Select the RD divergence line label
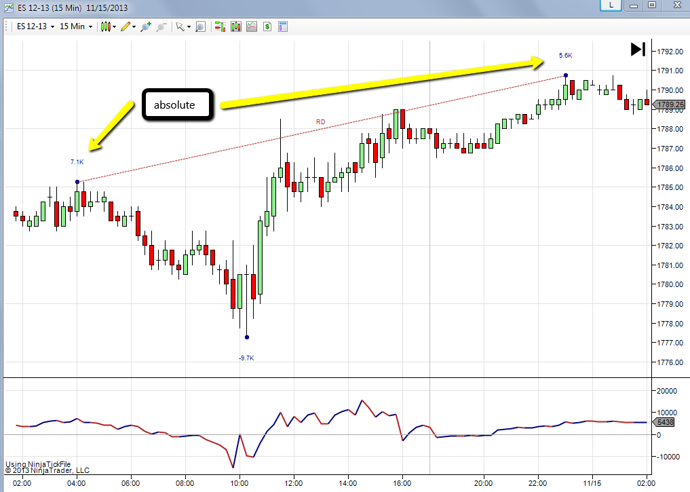Viewport: 690px width, 492px height. click(x=321, y=122)
